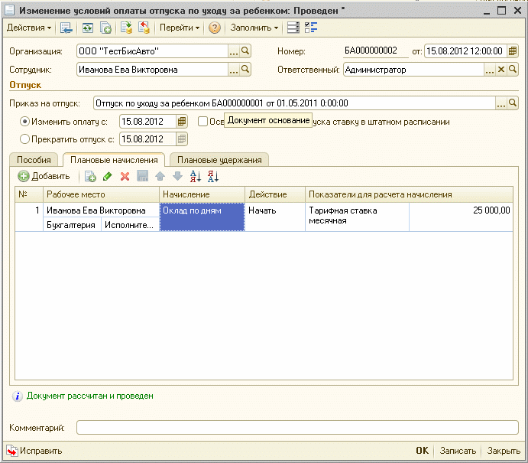Open search magnifier for Организация field
The width and height of the screenshot is (528, 463).
[x=245, y=51]
